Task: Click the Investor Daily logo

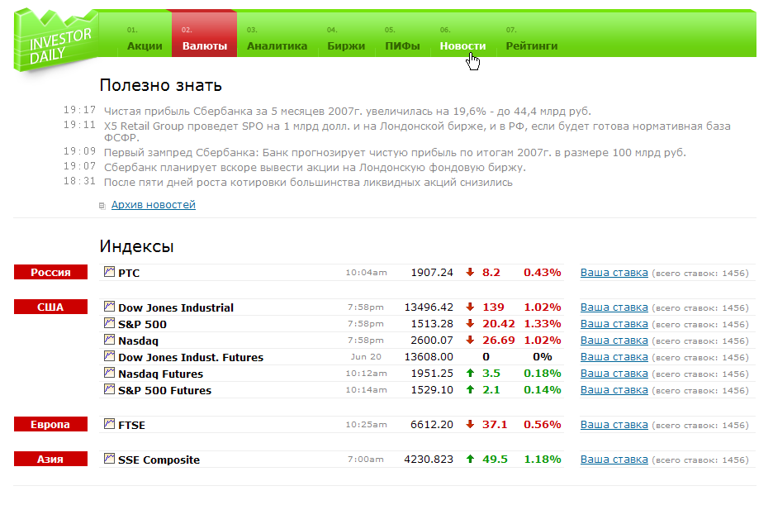Action: 55,36
